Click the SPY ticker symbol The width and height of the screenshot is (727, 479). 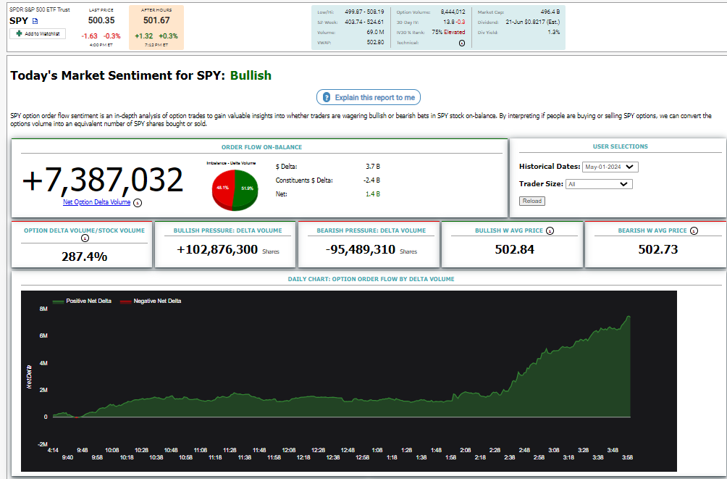[x=19, y=21]
